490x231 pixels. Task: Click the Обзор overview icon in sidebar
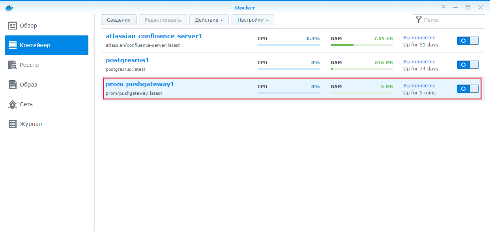click(13, 26)
